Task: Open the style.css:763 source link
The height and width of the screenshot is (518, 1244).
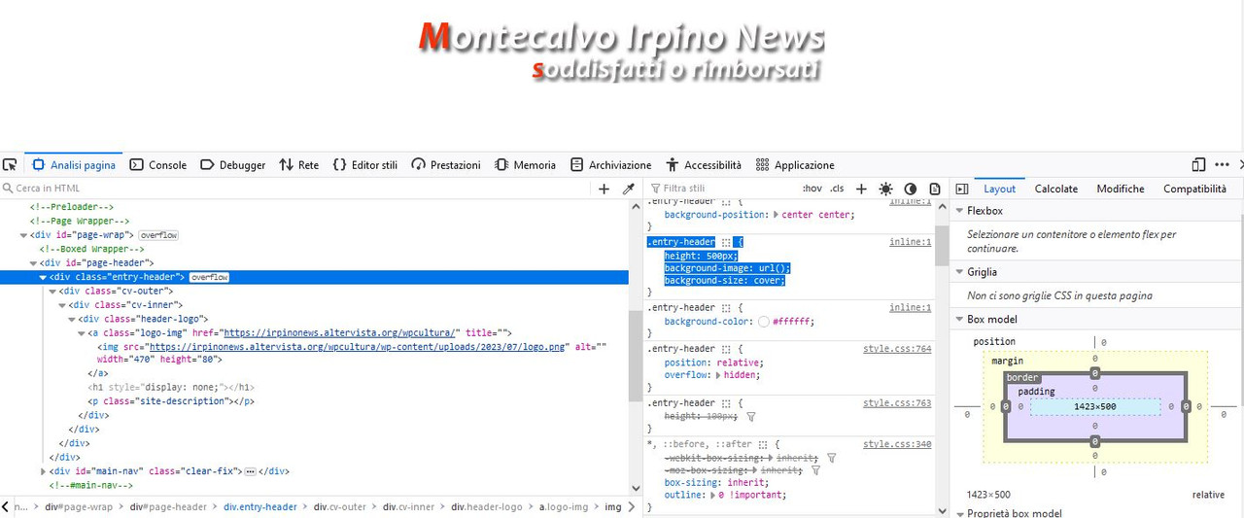Action: pyautogui.click(x=897, y=402)
